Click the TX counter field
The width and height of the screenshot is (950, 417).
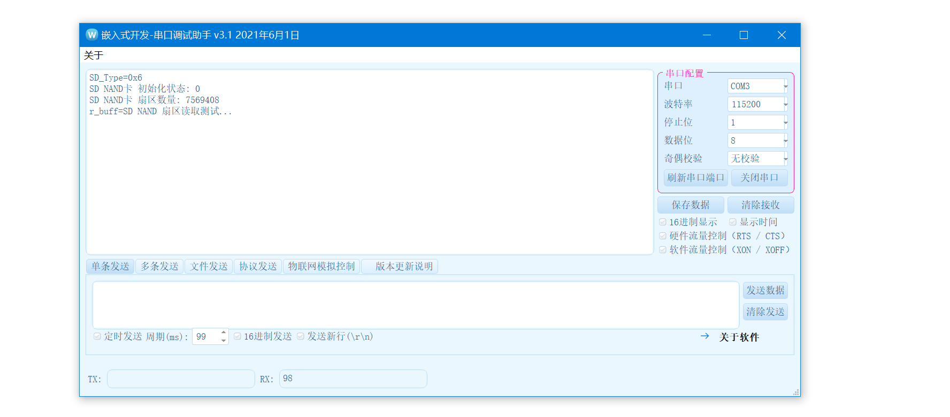click(181, 379)
